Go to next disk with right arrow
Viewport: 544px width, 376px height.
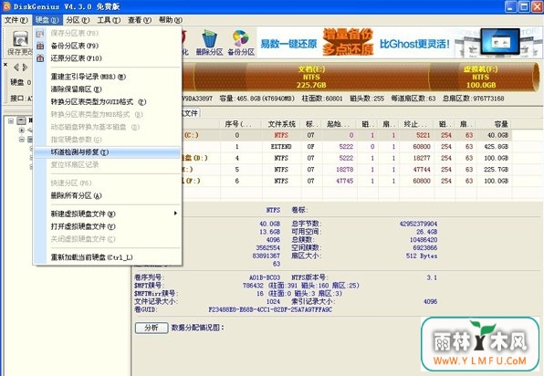pyautogui.click(x=25, y=68)
